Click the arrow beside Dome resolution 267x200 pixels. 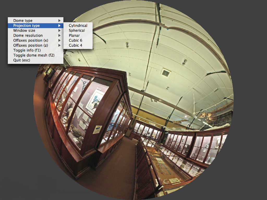coord(59,35)
